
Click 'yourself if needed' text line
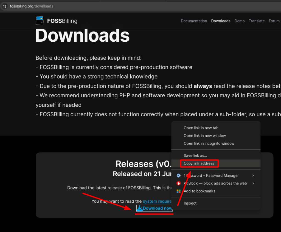pyautogui.click(x=59, y=105)
